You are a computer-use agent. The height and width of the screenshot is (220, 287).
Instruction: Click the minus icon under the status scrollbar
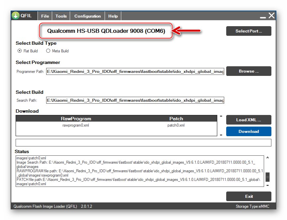268,186
